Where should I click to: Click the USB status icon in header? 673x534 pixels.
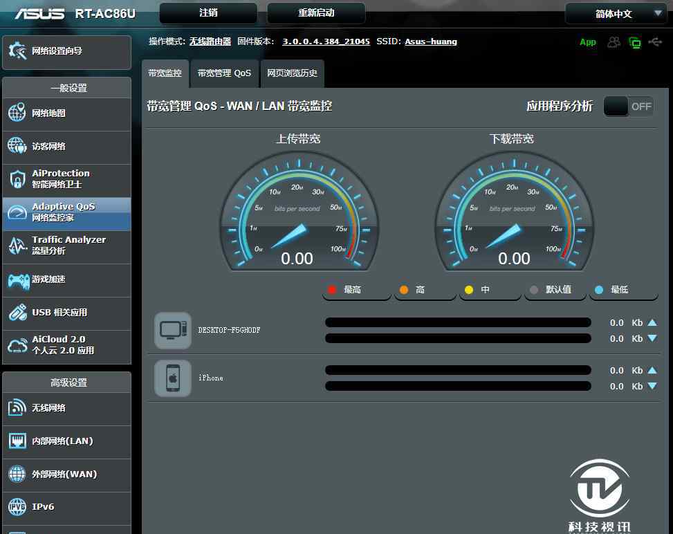pos(655,42)
